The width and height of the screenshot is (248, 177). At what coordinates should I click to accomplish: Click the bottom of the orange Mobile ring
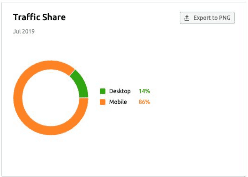(x=51, y=130)
